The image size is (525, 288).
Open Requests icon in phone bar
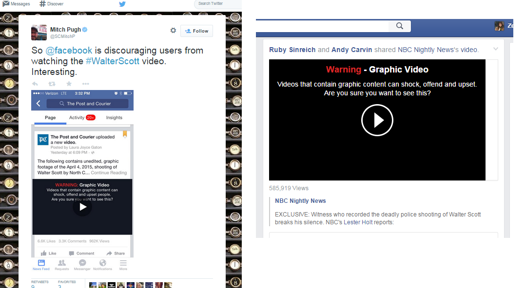point(61,265)
